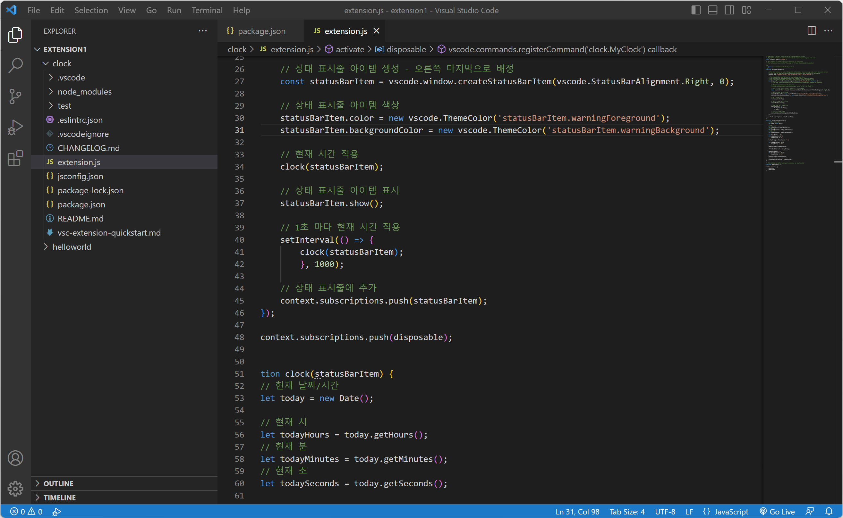
Task: Open README.md in the explorer
Action: point(80,219)
